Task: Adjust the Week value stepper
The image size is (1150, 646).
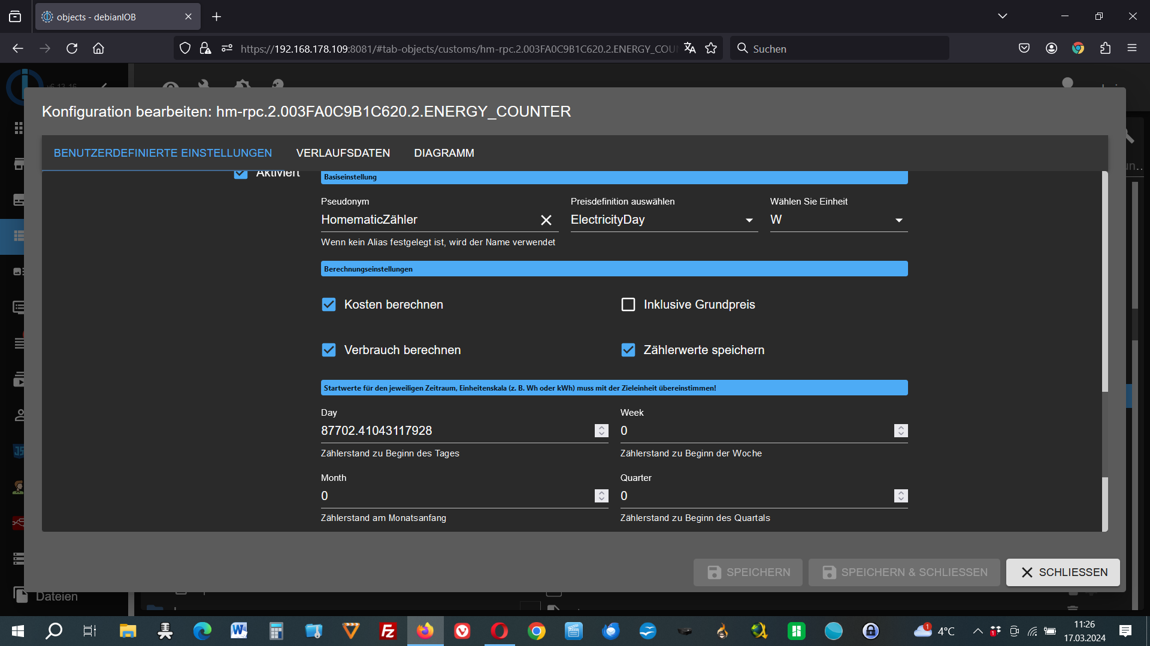Action: click(x=901, y=431)
